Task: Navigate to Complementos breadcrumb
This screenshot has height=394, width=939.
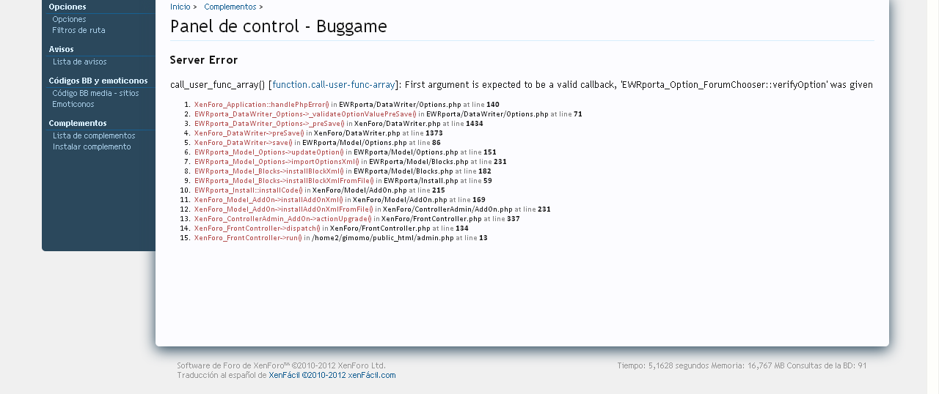Action: (230, 7)
